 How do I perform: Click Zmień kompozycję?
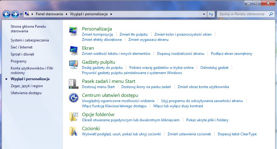97,34
